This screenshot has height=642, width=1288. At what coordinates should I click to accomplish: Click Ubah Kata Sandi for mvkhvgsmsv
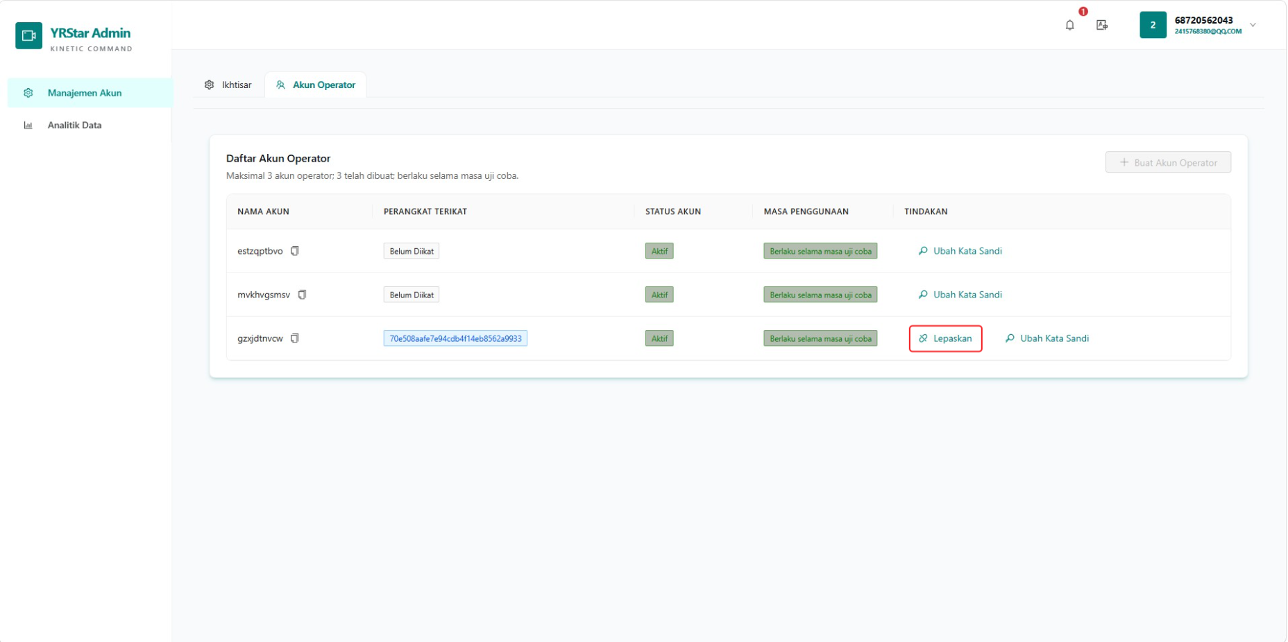click(960, 295)
